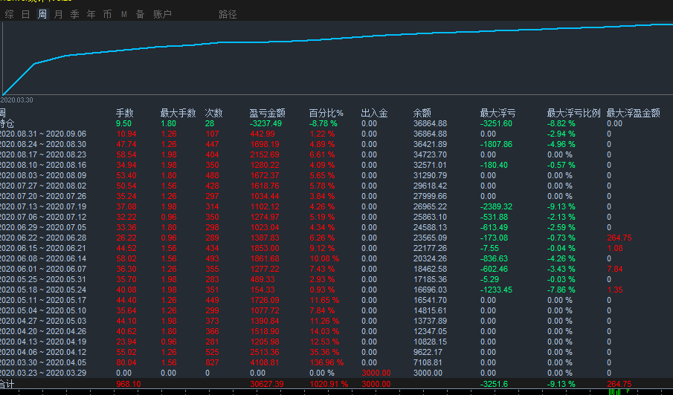Select the 周 weekly statistics tab

[42, 14]
